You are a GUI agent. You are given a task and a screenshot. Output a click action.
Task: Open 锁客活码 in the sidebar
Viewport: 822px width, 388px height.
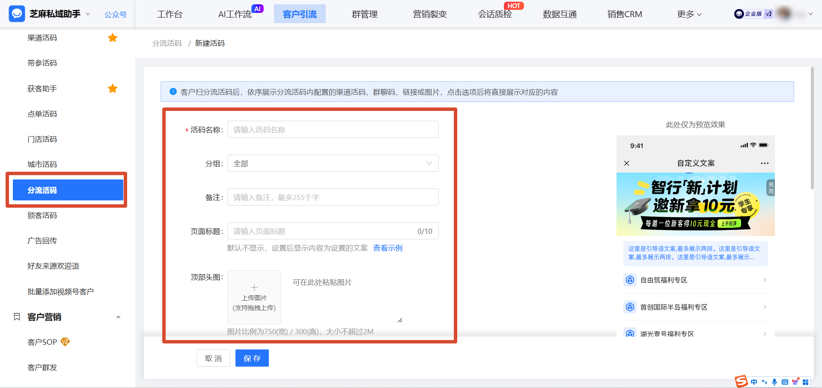(x=42, y=215)
